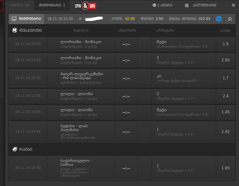This screenshot has height=186, width=239.
Task: Click the odds cell 1.9
Action: [225, 44]
